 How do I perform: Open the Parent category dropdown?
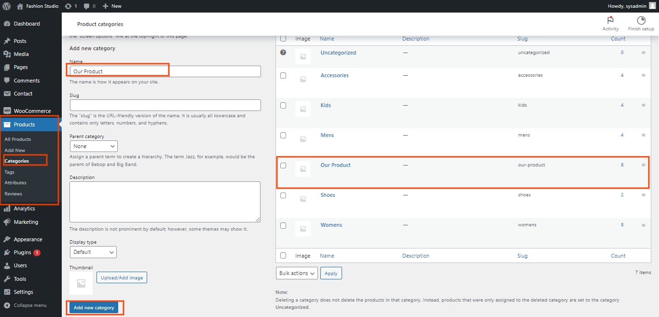tap(94, 146)
